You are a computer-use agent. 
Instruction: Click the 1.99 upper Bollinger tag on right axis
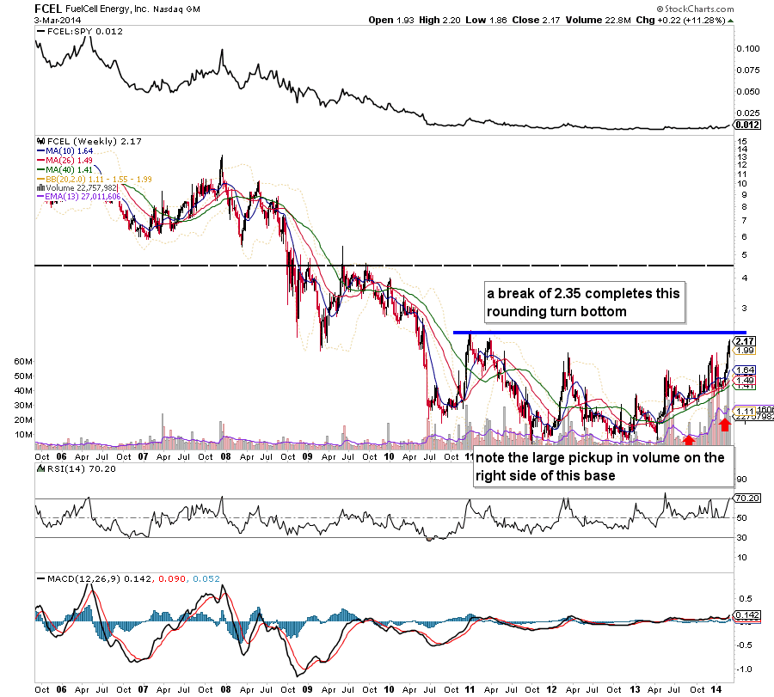(745, 351)
